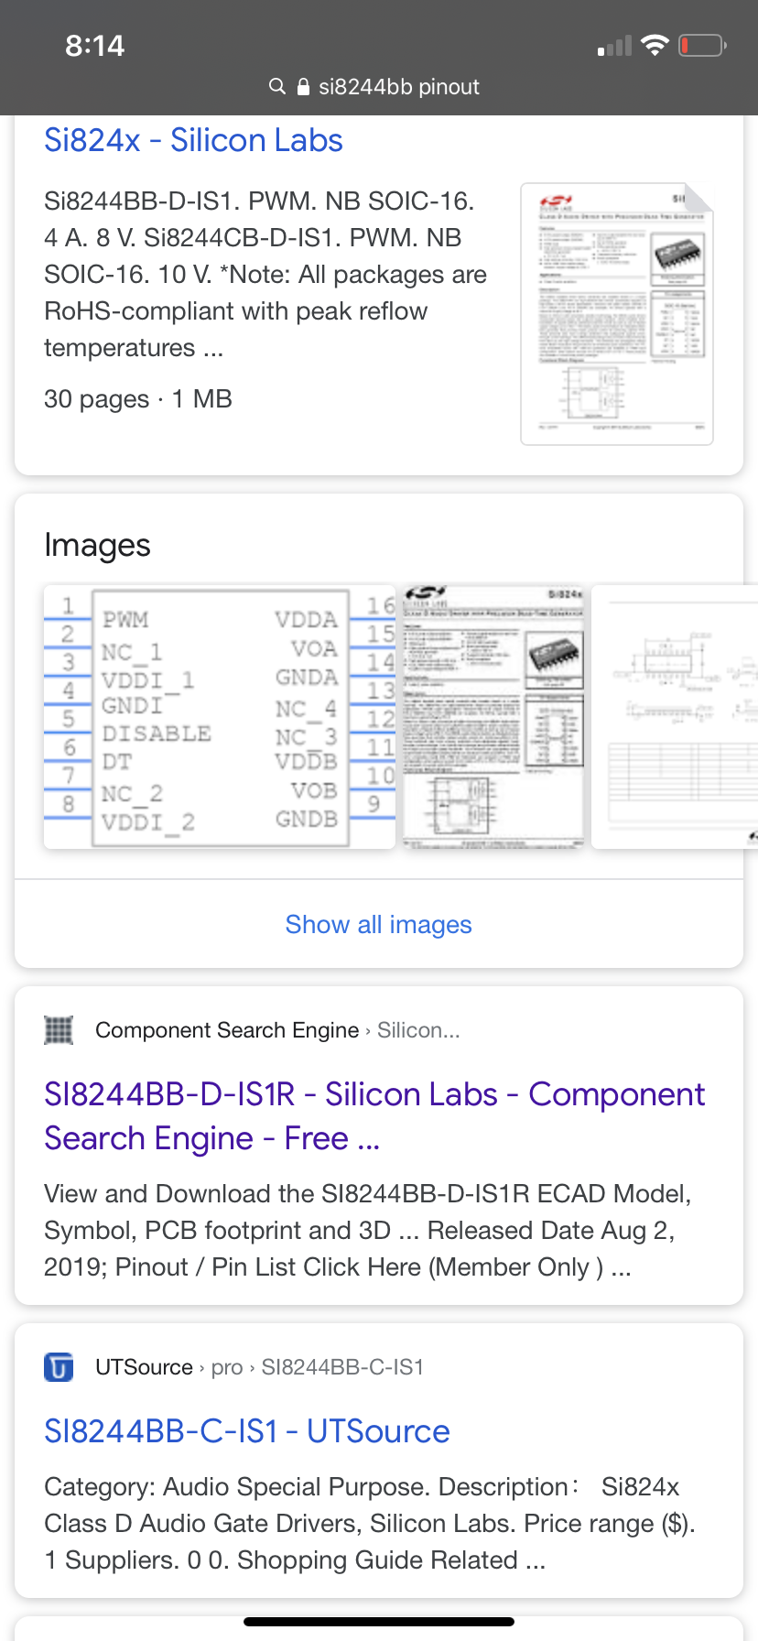The height and width of the screenshot is (1641, 758).
Task: Open the Si824x datasheet PDF thumbnail
Action: coord(617,314)
